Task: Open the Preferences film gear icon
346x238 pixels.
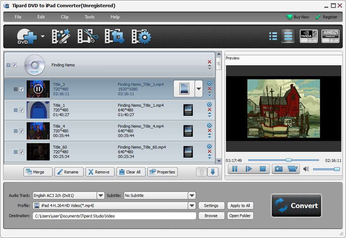Action: click(x=141, y=36)
